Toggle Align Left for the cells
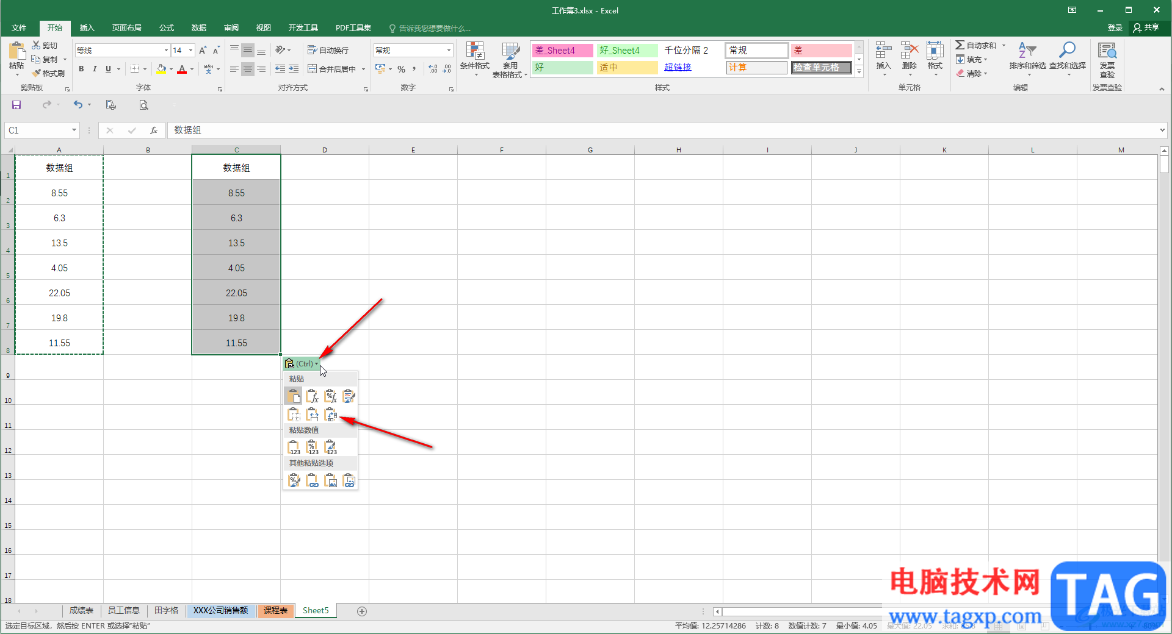 234,69
